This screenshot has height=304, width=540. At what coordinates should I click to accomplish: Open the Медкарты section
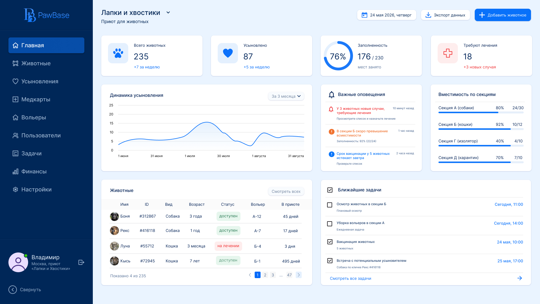click(36, 99)
